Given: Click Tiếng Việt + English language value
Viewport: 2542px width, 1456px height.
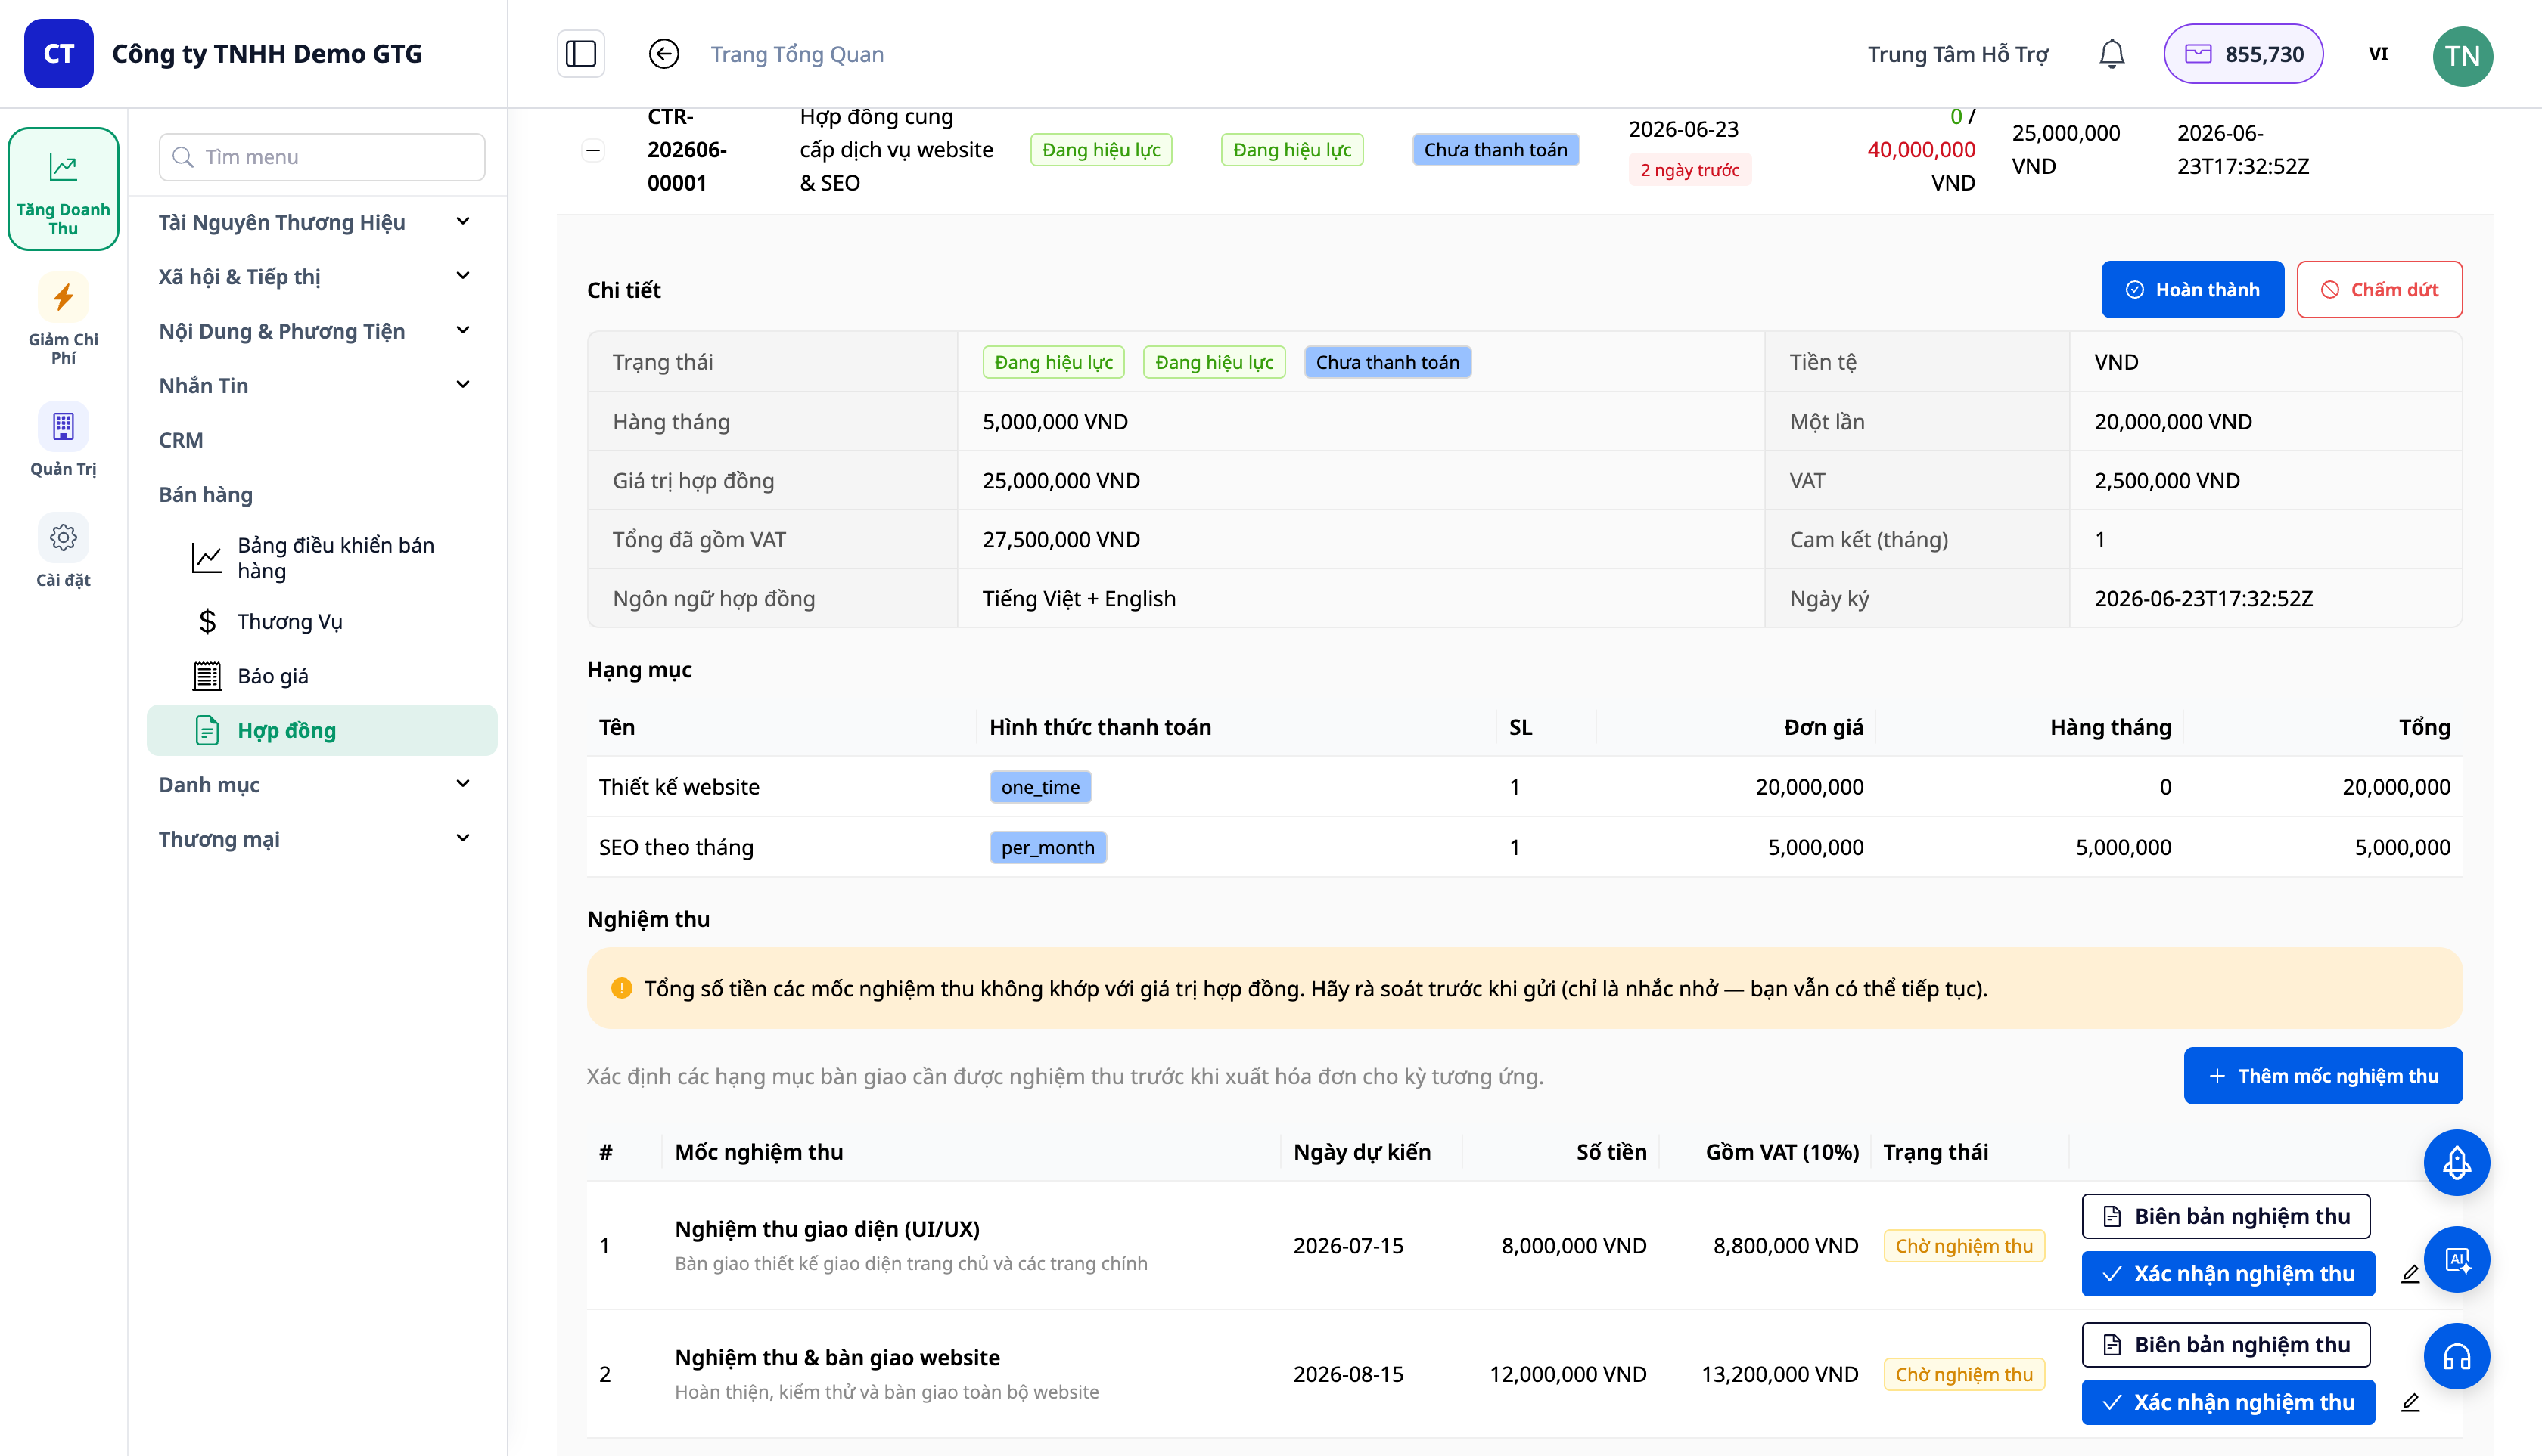Looking at the screenshot, I should tap(1079, 599).
